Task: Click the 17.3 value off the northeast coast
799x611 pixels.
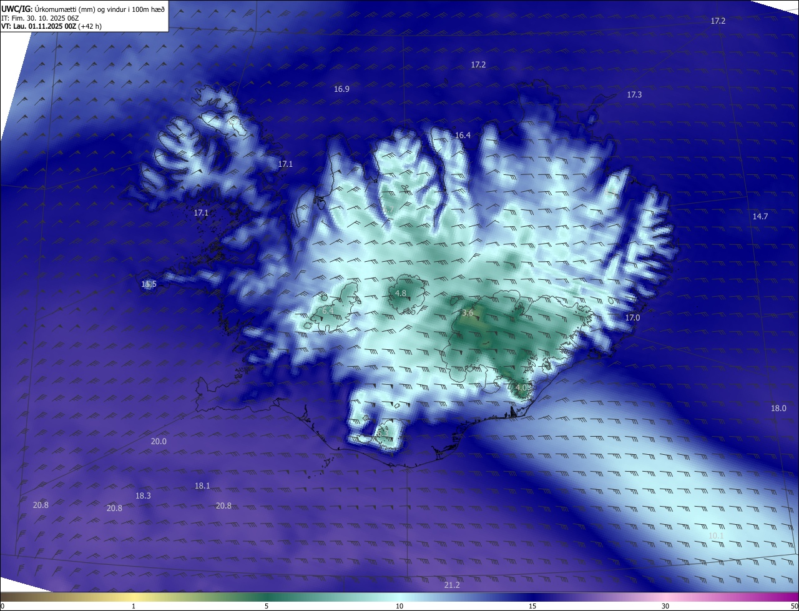Action: tap(634, 95)
